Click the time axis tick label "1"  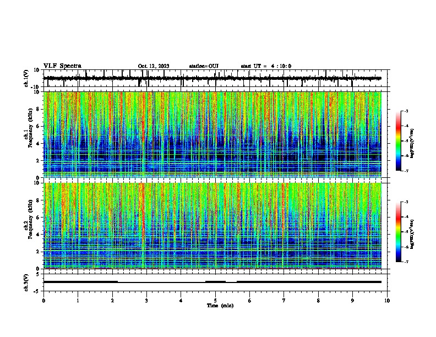tap(78, 301)
